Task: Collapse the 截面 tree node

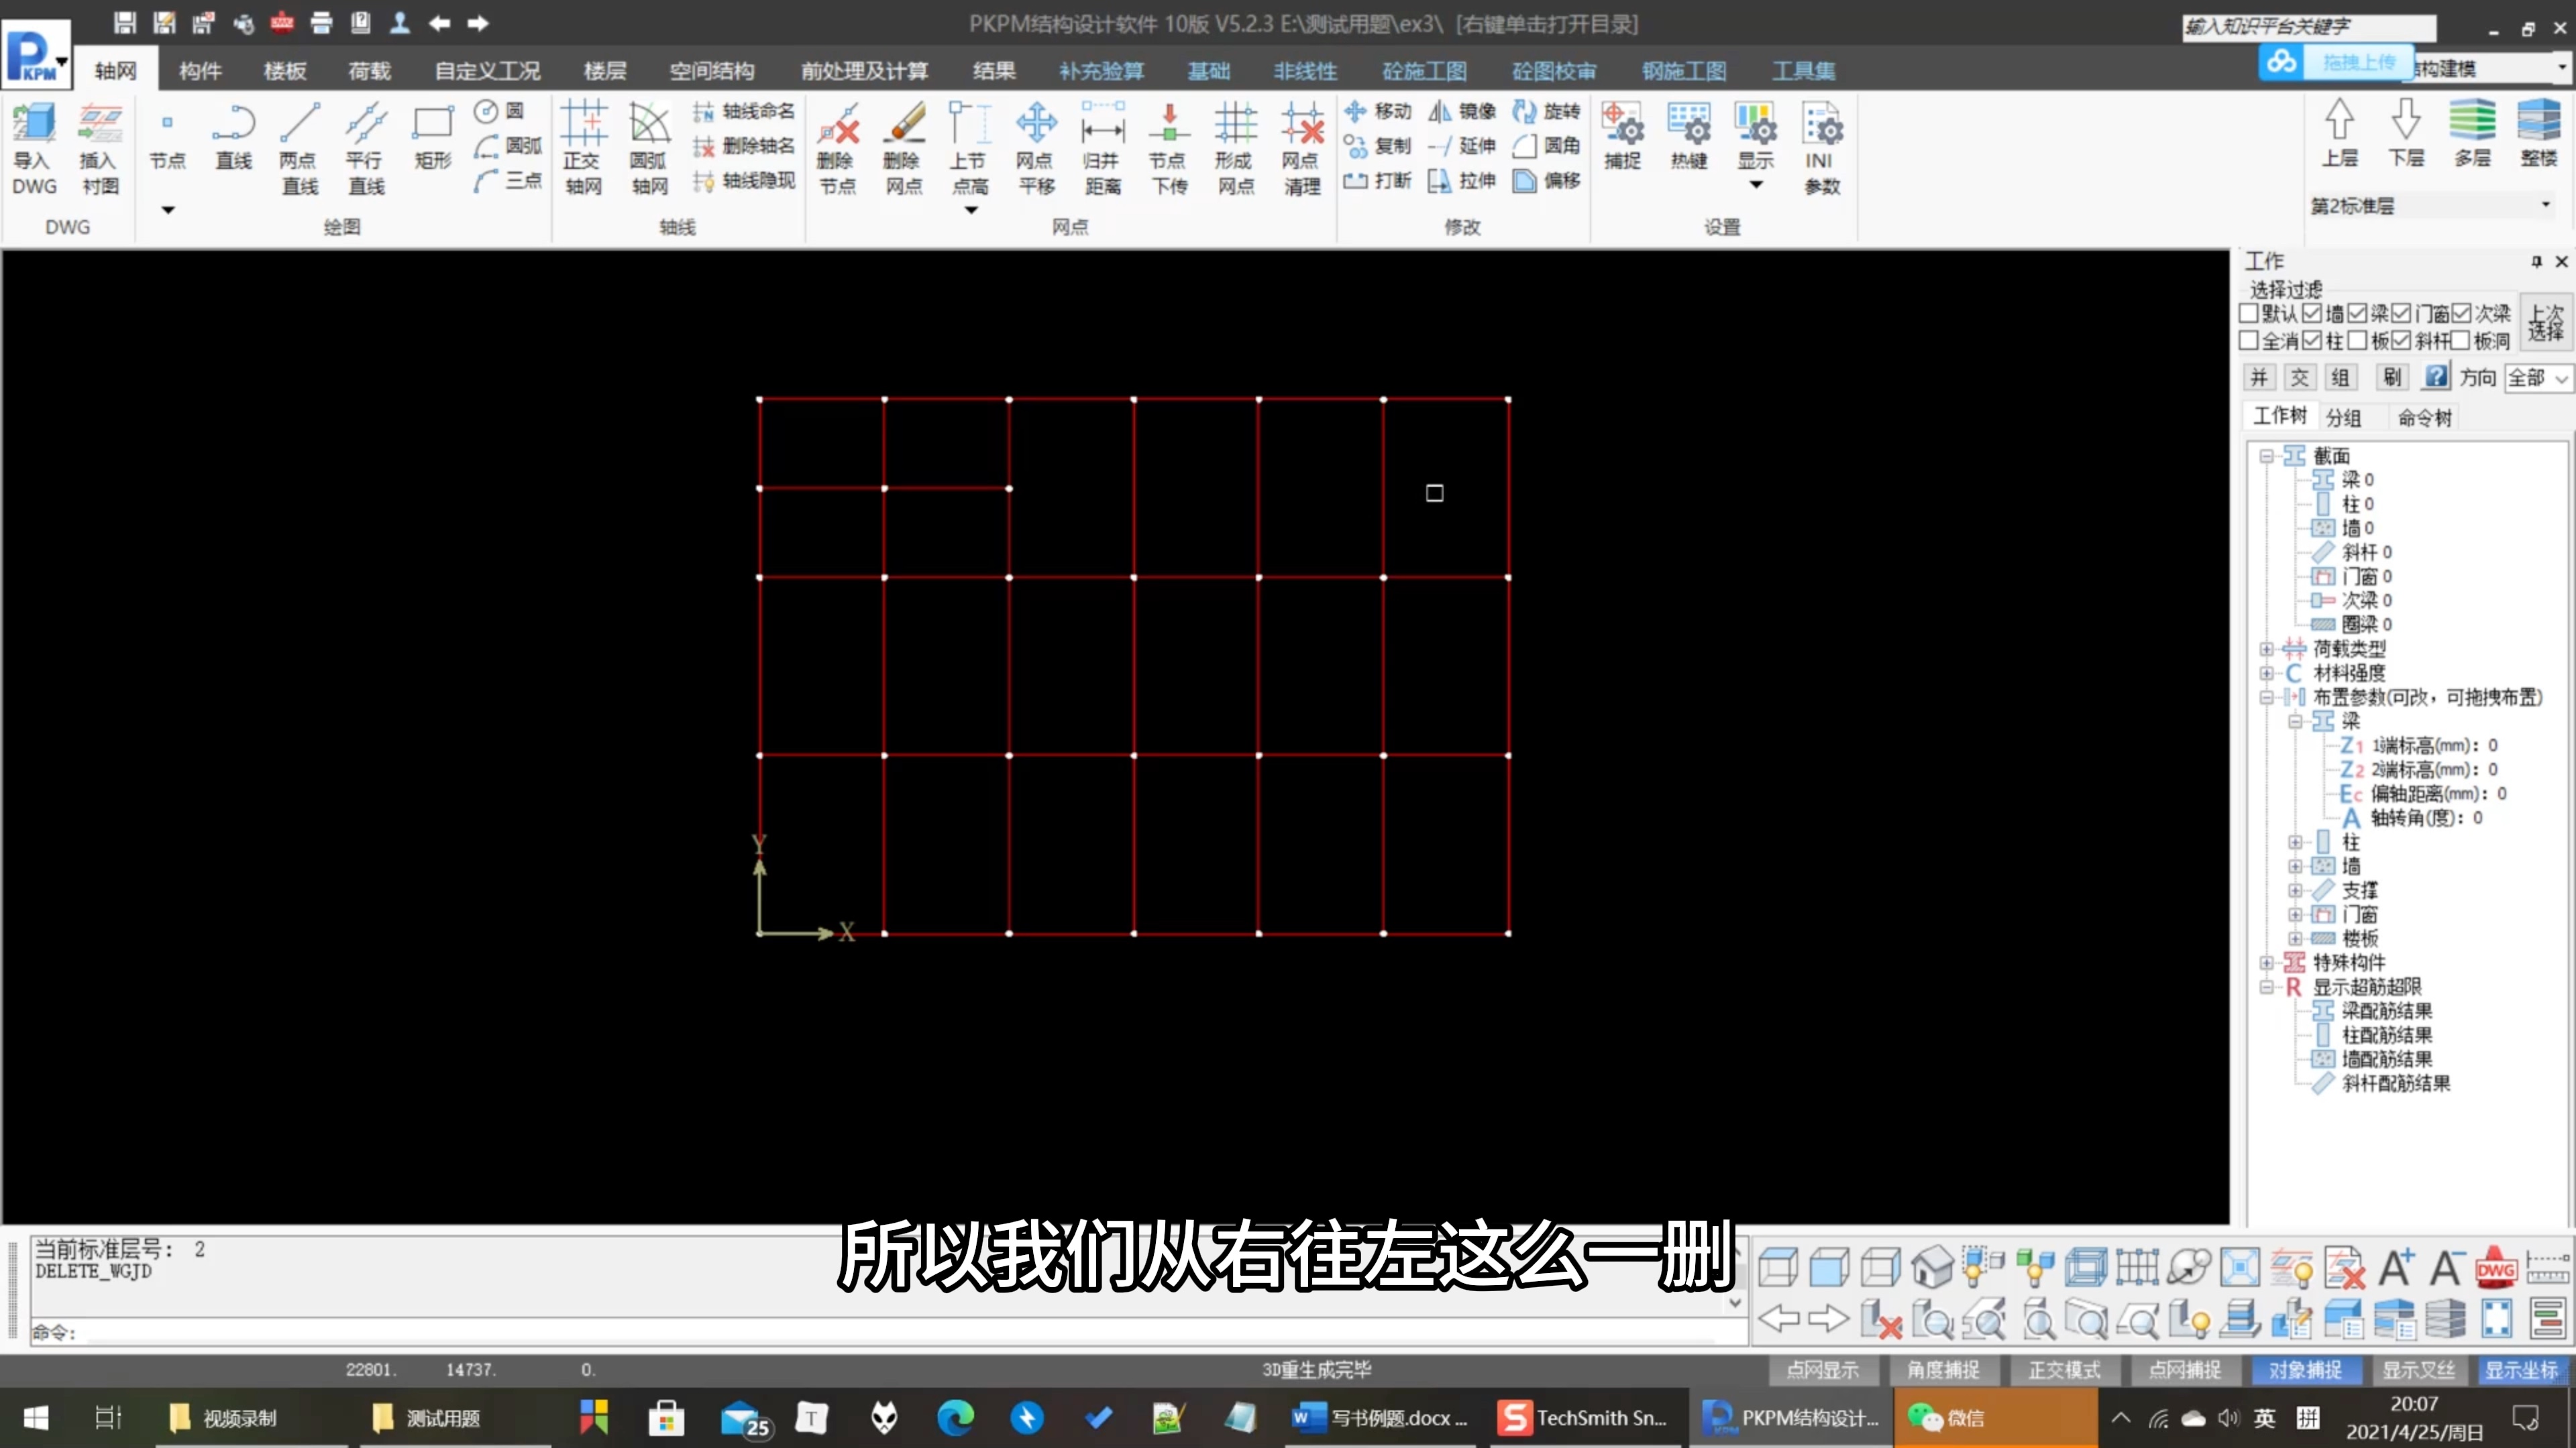Action: point(2267,457)
